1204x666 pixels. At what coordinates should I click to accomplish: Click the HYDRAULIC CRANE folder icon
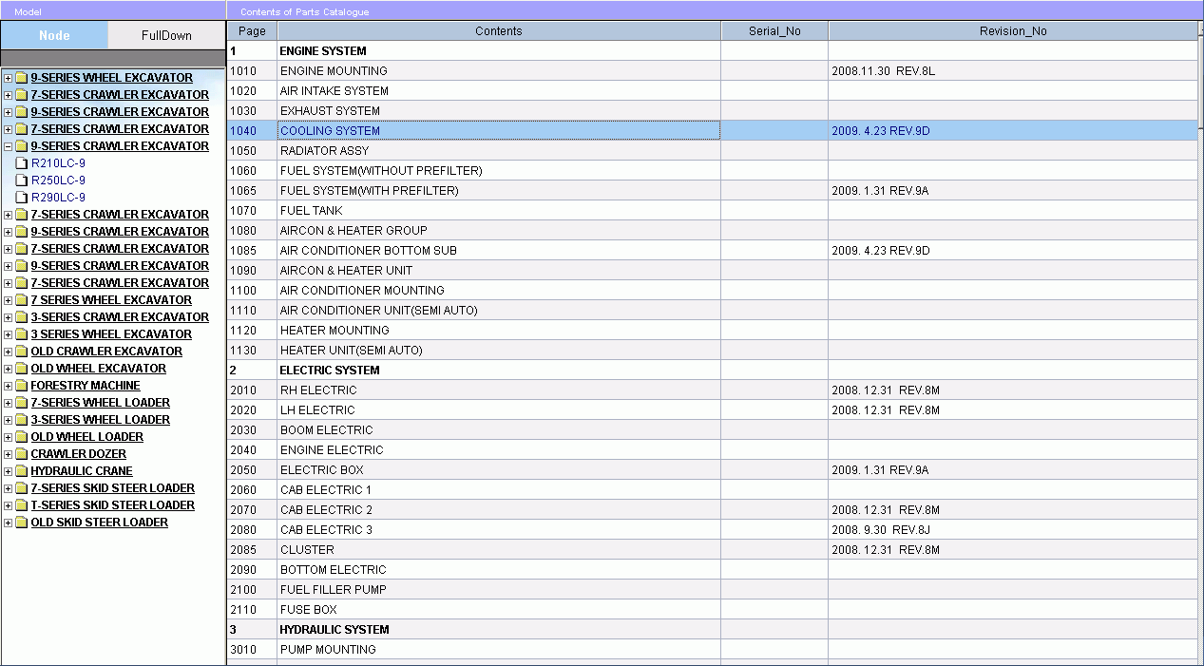(x=21, y=471)
